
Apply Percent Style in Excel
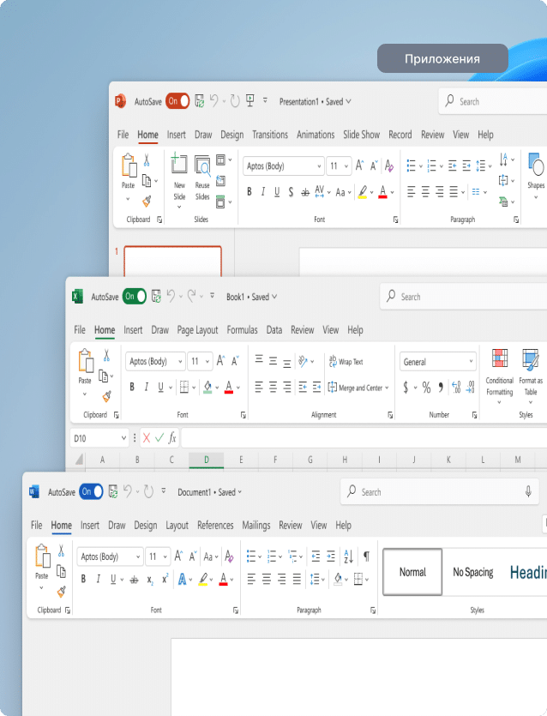426,388
